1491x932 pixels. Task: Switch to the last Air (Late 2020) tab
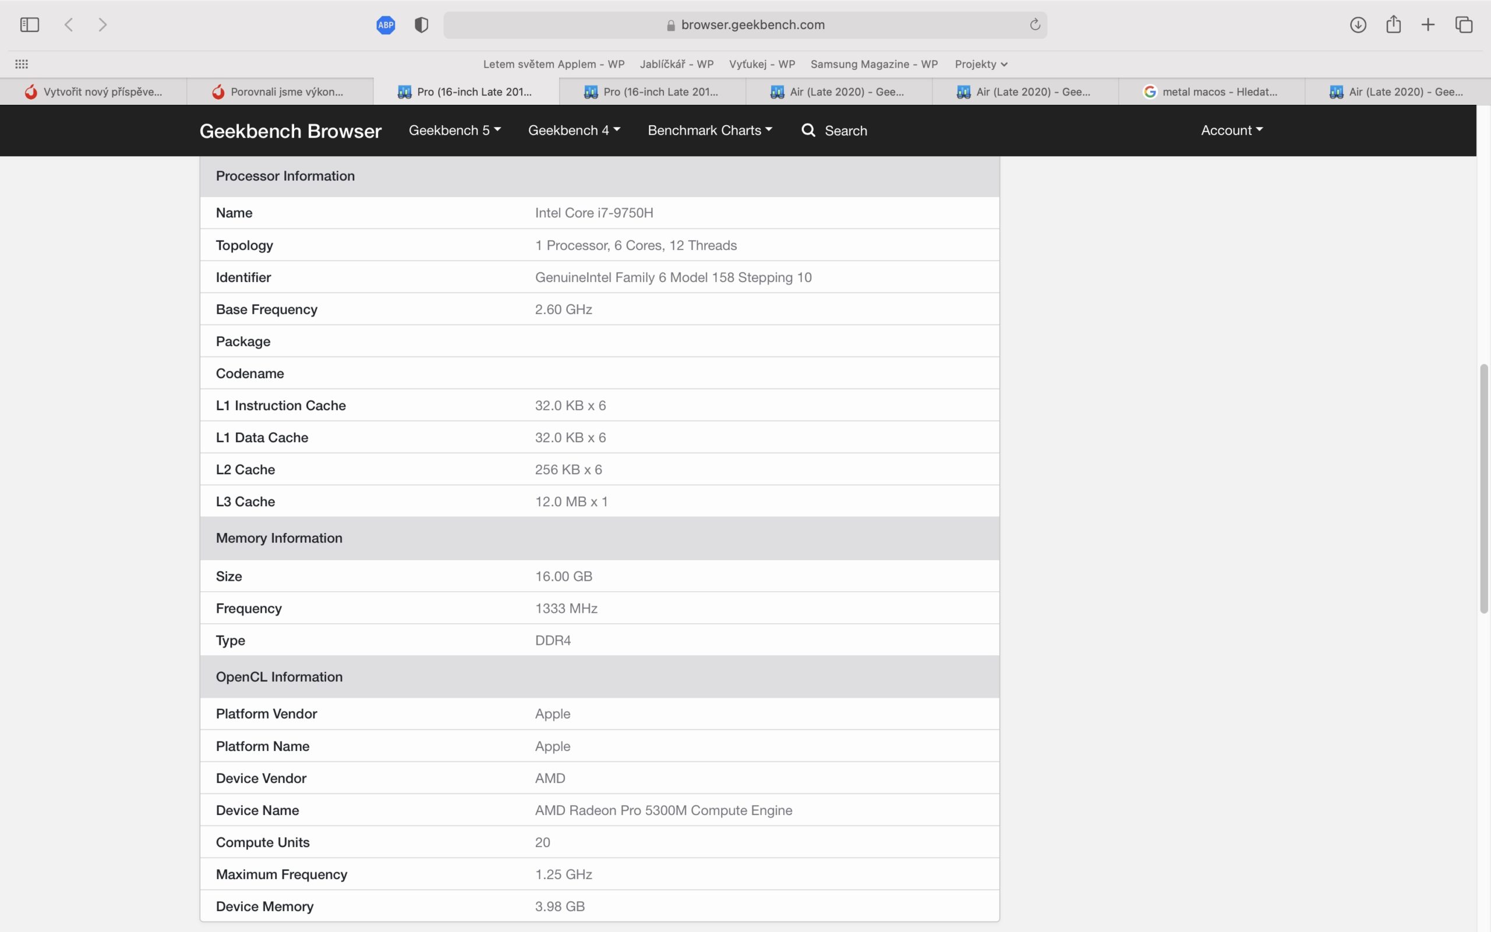(x=1398, y=92)
